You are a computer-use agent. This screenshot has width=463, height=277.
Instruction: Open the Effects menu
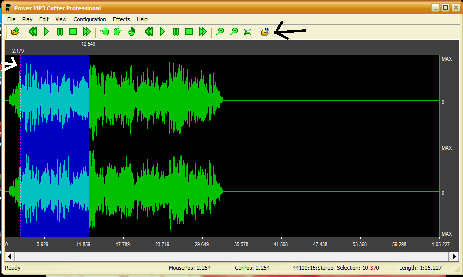click(x=121, y=19)
